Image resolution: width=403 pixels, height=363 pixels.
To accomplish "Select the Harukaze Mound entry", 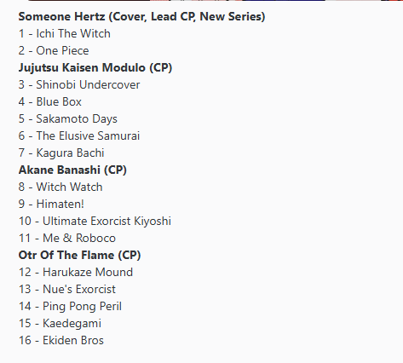I will pos(76,273).
